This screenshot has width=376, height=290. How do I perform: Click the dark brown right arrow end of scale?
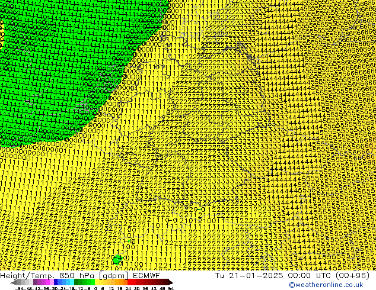(x=170, y=282)
